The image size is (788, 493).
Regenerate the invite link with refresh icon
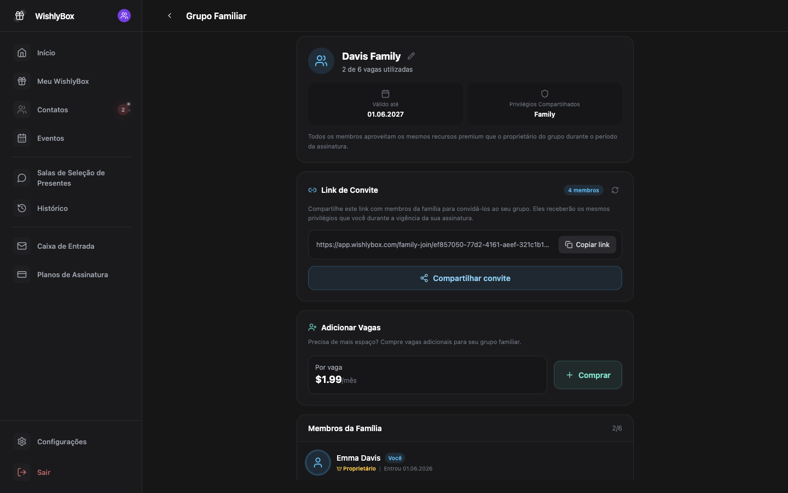tap(615, 190)
